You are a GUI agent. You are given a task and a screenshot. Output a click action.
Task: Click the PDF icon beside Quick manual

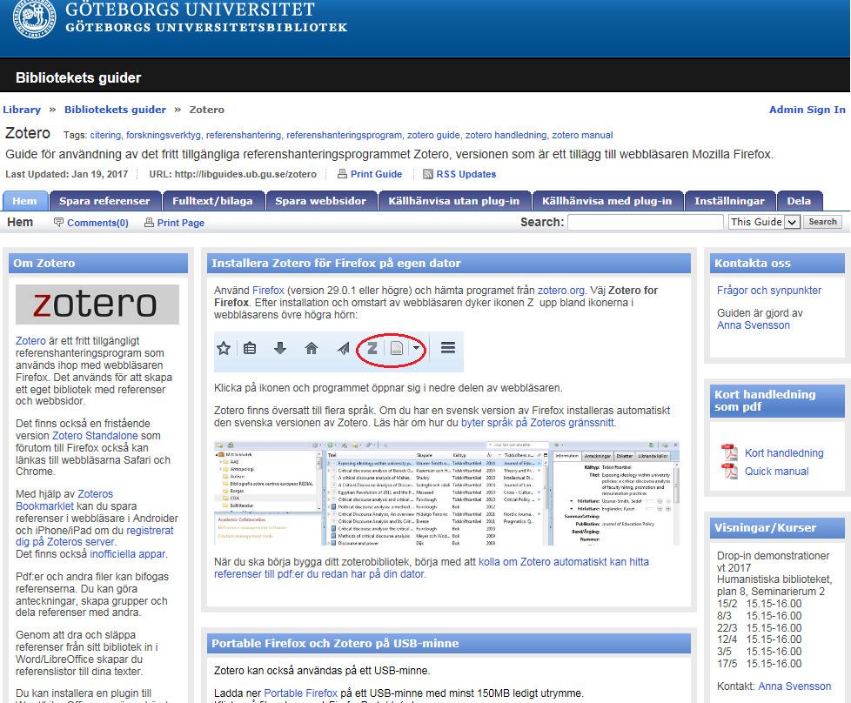pyautogui.click(x=729, y=472)
